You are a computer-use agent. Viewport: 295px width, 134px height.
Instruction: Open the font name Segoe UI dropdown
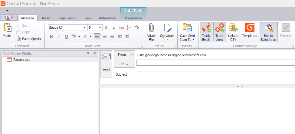pos(84,28)
